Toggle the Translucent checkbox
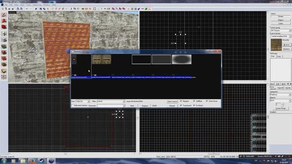This screenshot has height=164, width=292. [181, 105]
